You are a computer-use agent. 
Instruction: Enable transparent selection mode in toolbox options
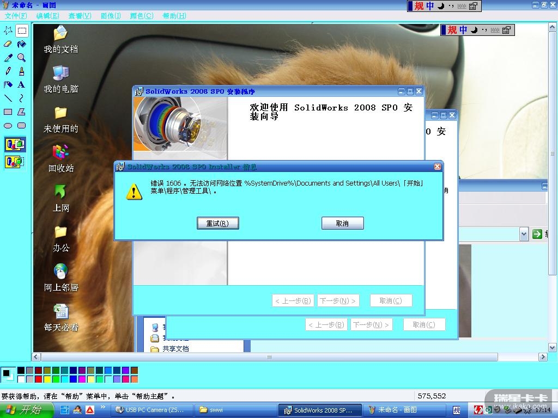(x=15, y=161)
